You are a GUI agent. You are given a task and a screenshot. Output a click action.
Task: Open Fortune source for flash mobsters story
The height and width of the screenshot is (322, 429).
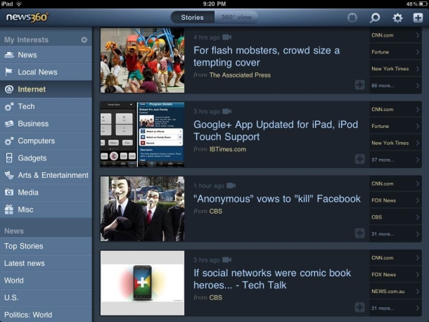pos(395,52)
